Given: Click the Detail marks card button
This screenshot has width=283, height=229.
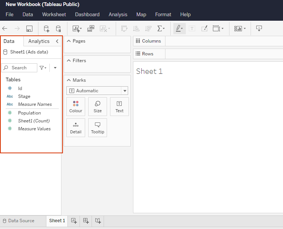Looking at the screenshot, I should (x=76, y=128).
